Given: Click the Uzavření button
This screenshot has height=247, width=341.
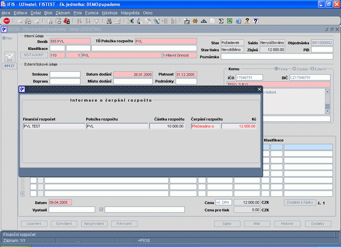Looking at the screenshot, I should (x=34, y=224).
